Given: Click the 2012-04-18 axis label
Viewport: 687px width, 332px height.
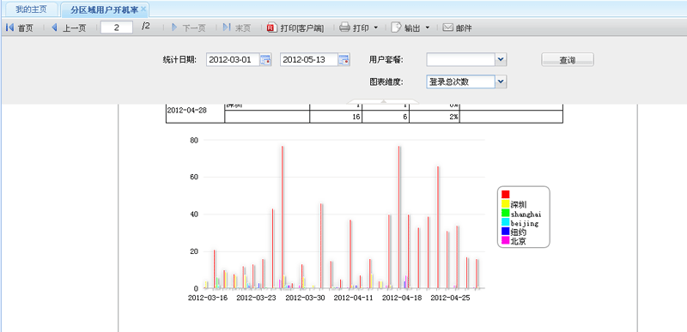Looking at the screenshot, I should pyautogui.click(x=402, y=298).
